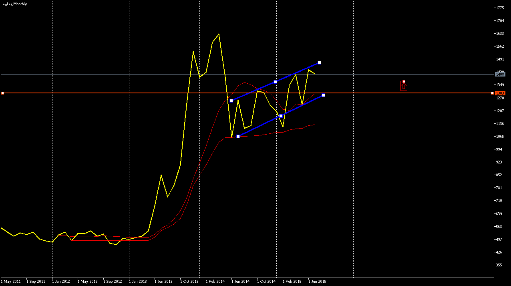Click the grey 1408 price label

tap(500, 74)
